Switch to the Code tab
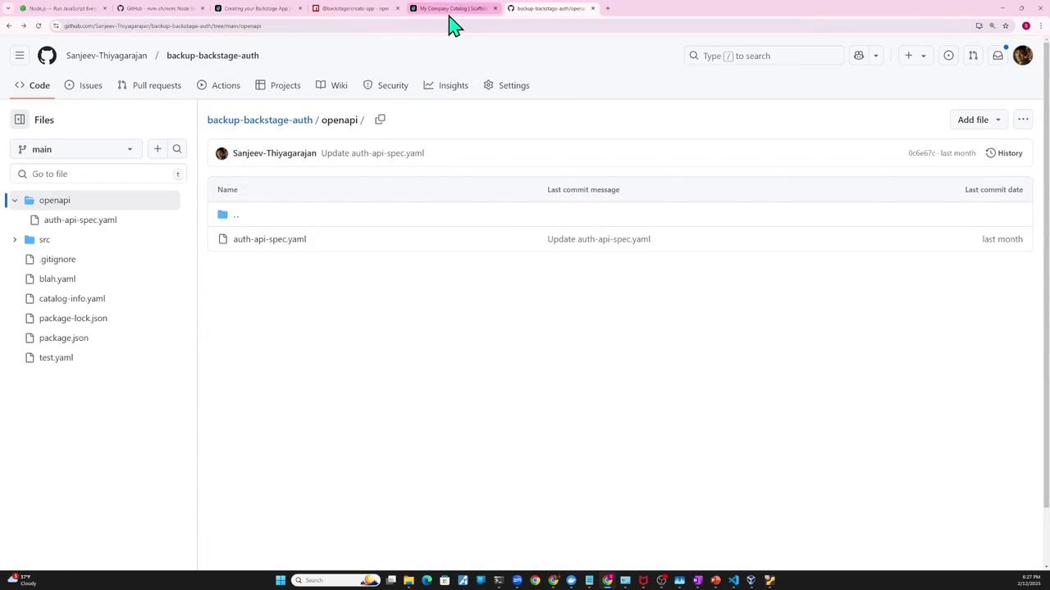Screen dimensions: 1050x590 click(x=32, y=85)
